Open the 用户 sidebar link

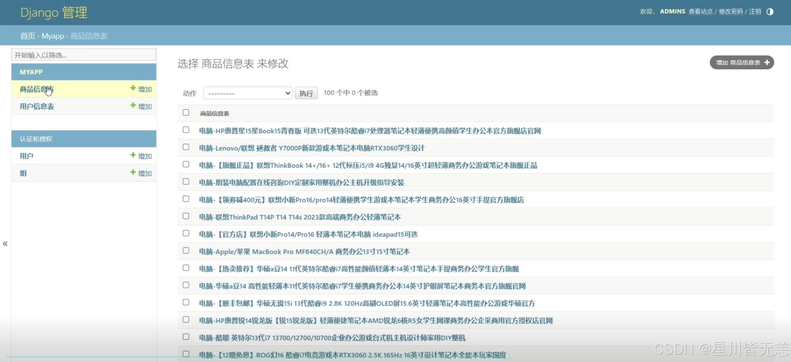coord(26,156)
